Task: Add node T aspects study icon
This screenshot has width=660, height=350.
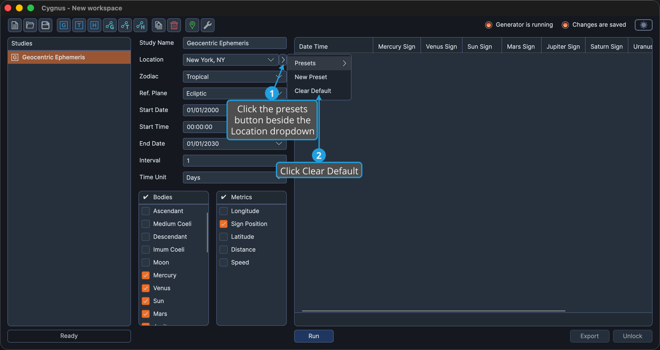Action: tap(125, 25)
